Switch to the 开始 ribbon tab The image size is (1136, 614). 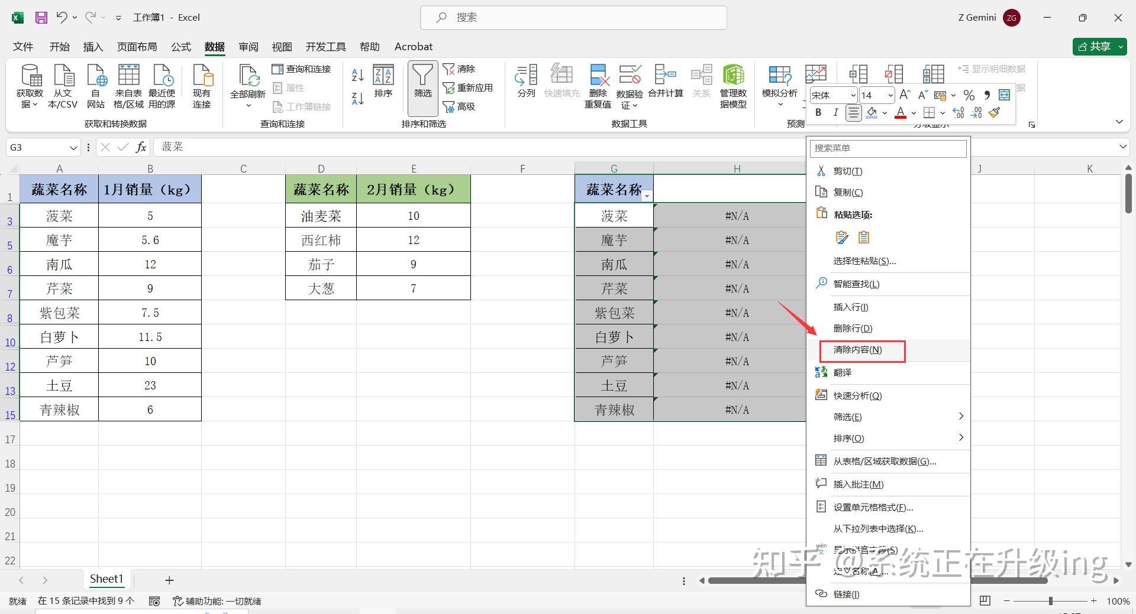coord(59,47)
